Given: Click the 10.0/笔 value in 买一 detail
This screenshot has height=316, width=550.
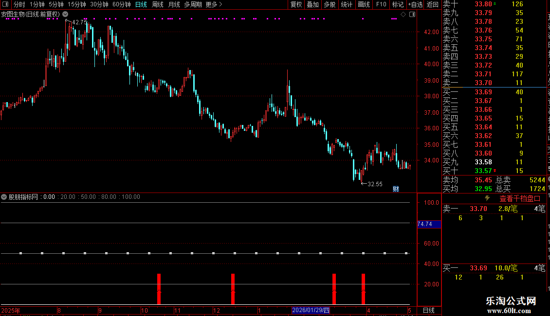Looking at the screenshot, I should tap(506, 268).
